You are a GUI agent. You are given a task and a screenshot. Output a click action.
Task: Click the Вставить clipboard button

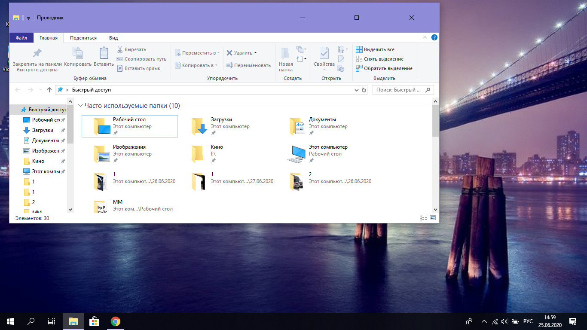coord(104,57)
